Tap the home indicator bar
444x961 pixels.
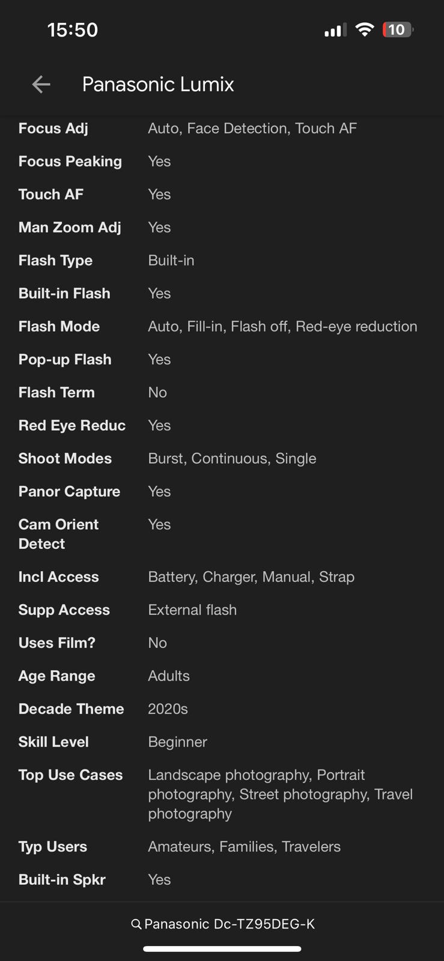[222, 949]
